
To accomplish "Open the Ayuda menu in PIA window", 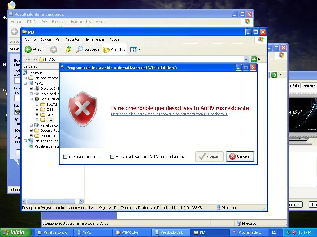I will 114,39.
